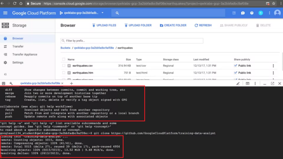Open the browser home page
Image resolution: width=283 pixels, height=159 pixels.
click(x=21, y=3)
